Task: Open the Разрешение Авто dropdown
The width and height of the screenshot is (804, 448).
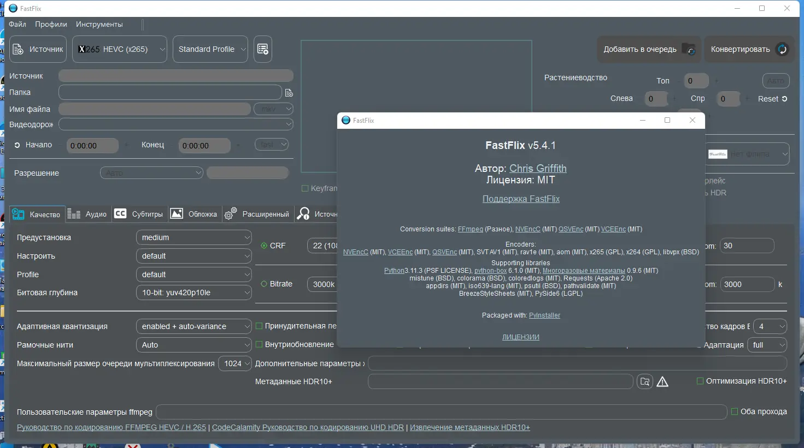Action: coord(151,173)
